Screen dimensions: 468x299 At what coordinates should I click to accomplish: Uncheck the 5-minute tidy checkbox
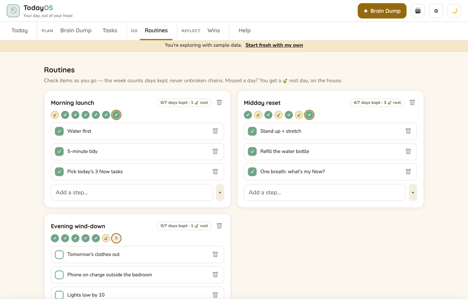pos(59,152)
